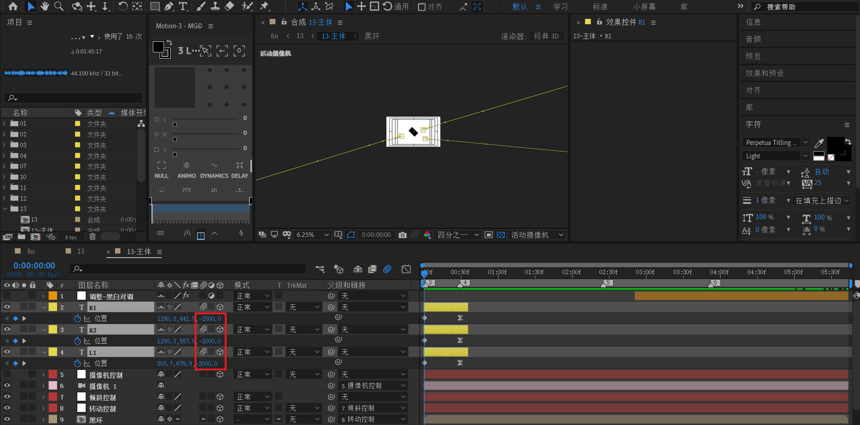
Task: Collapse folder 13 in Project panel
Action: 4,209
